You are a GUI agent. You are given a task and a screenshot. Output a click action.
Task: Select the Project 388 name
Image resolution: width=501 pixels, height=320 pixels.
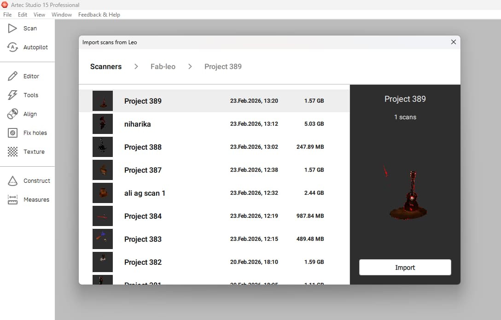[143, 147]
